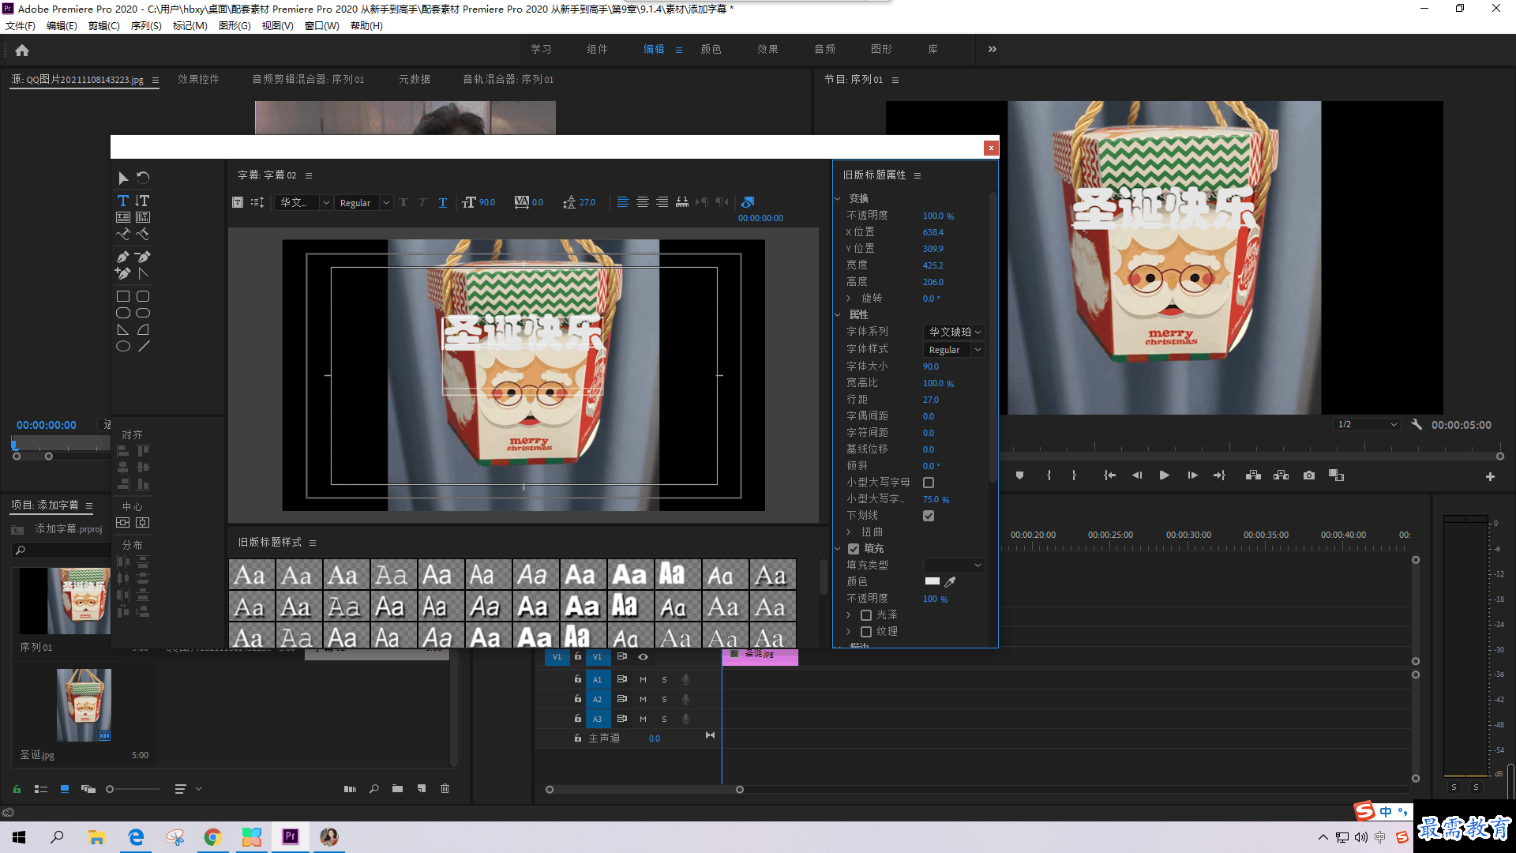1516x853 pixels.
Task: Open the Effect Controls (效果控件) tab
Action: tap(198, 80)
